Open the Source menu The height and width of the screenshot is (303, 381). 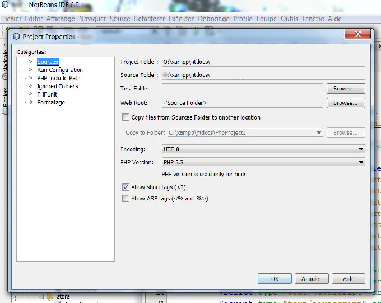coord(120,19)
